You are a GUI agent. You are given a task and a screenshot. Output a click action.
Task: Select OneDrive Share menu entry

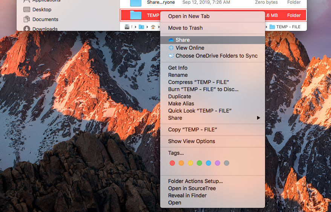point(213,40)
